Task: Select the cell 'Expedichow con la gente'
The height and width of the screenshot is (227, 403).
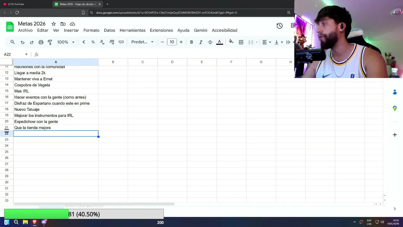Action: click(56, 122)
